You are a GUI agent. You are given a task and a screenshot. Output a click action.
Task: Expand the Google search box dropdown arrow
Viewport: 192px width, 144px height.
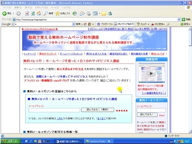pyautogui.click(x=74, y=24)
